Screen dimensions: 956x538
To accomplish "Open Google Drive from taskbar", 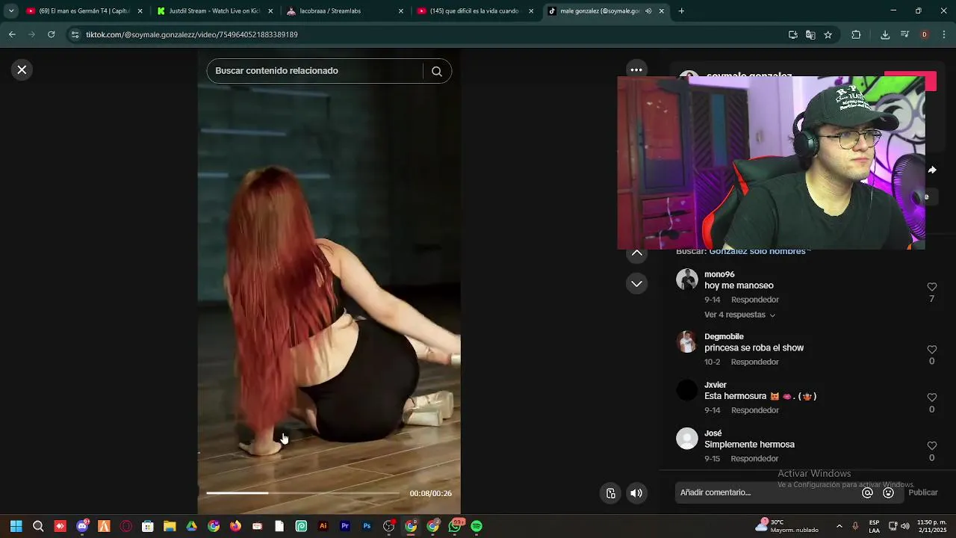I will pos(191,526).
